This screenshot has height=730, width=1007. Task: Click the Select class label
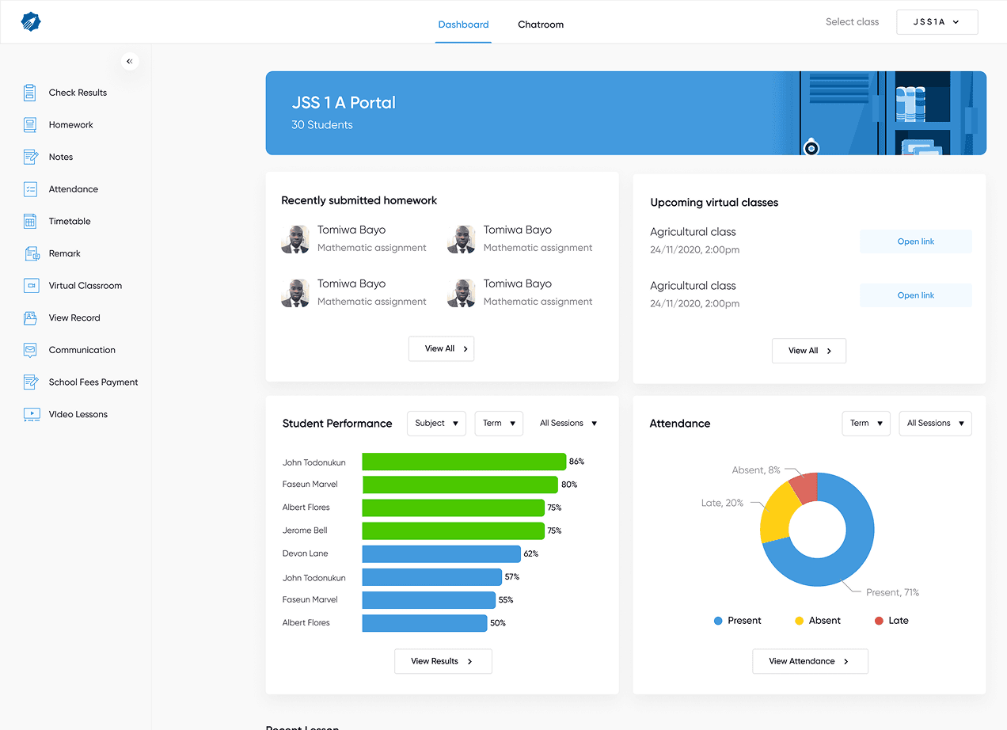852,22
